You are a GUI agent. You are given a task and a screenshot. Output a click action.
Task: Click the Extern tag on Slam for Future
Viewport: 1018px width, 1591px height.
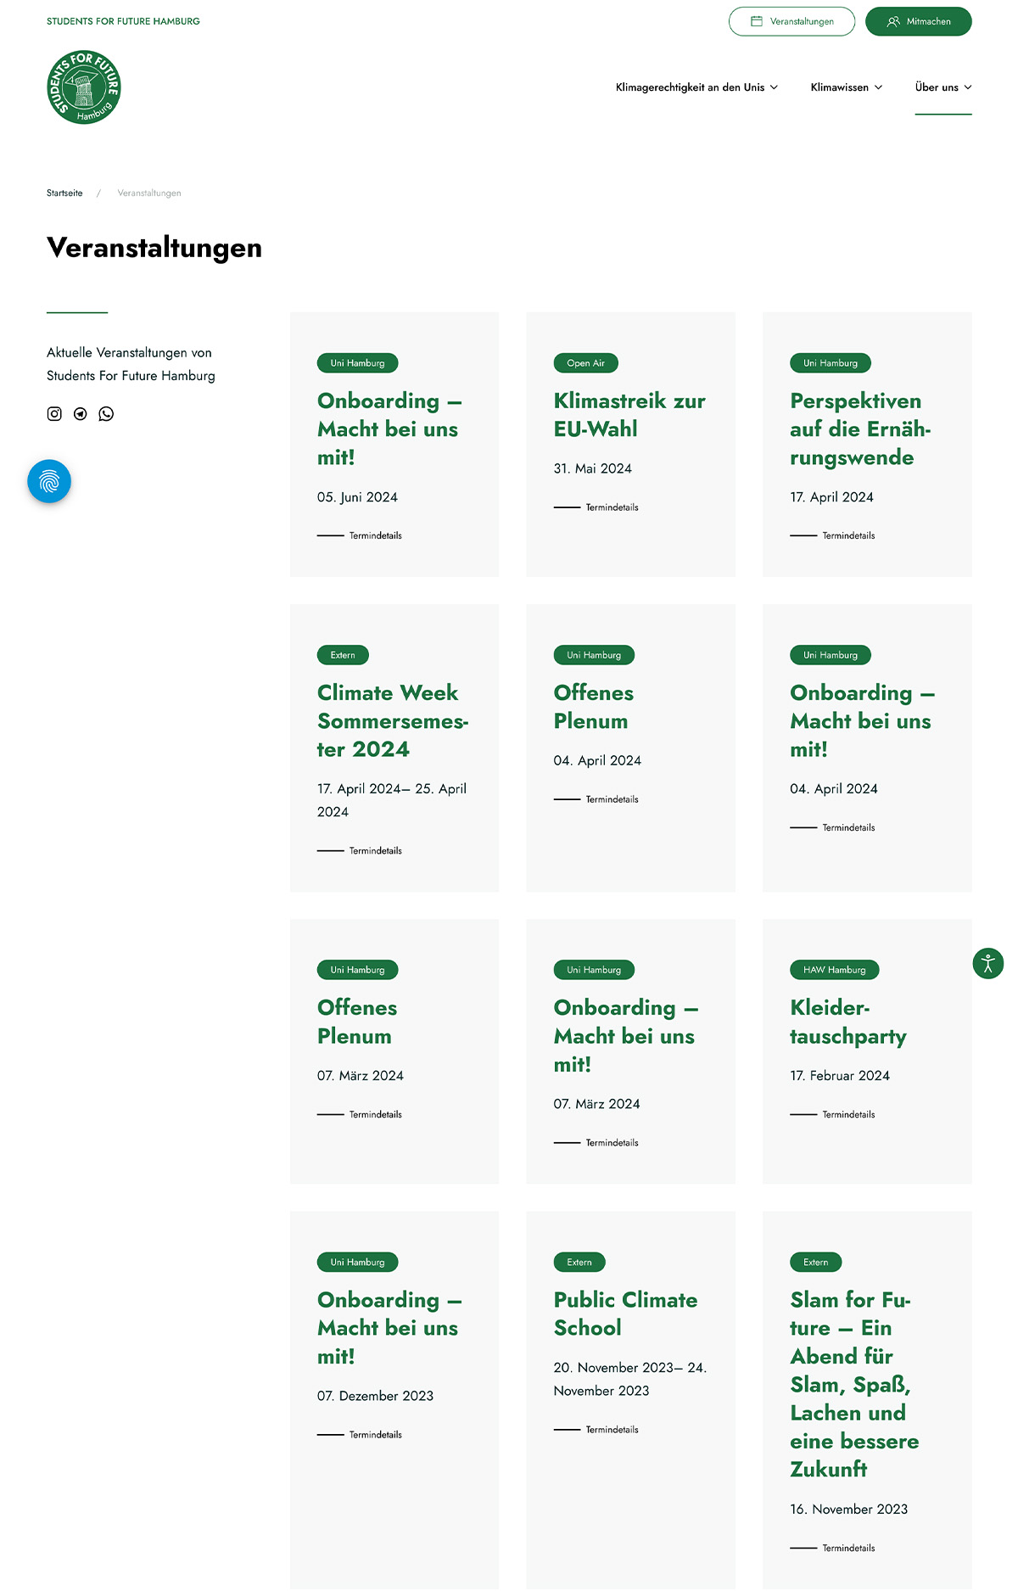(816, 1262)
